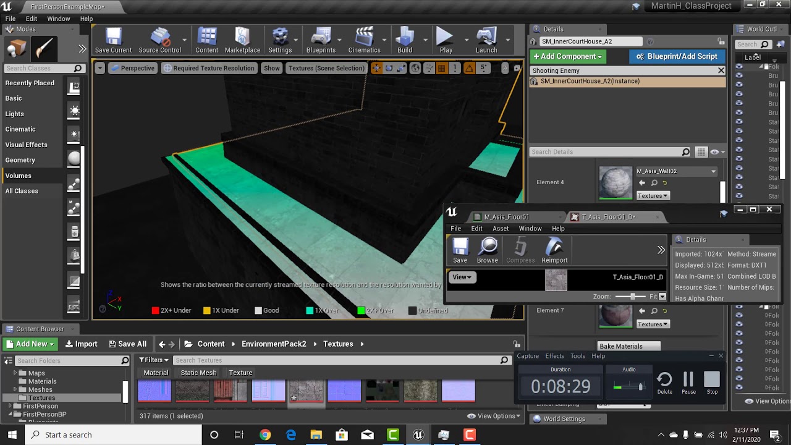Open Effects menu in recorder
The image size is (791, 445).
(554, 356)
